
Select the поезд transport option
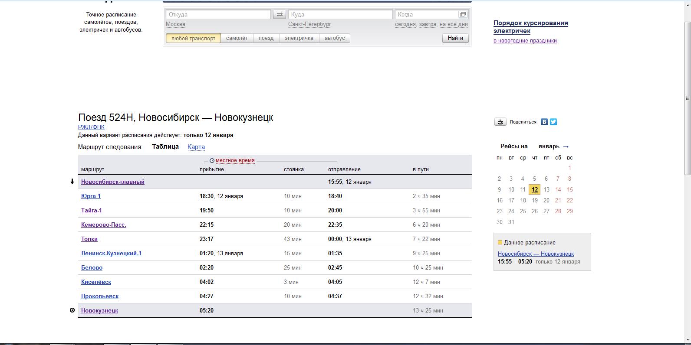pos(266,38)
